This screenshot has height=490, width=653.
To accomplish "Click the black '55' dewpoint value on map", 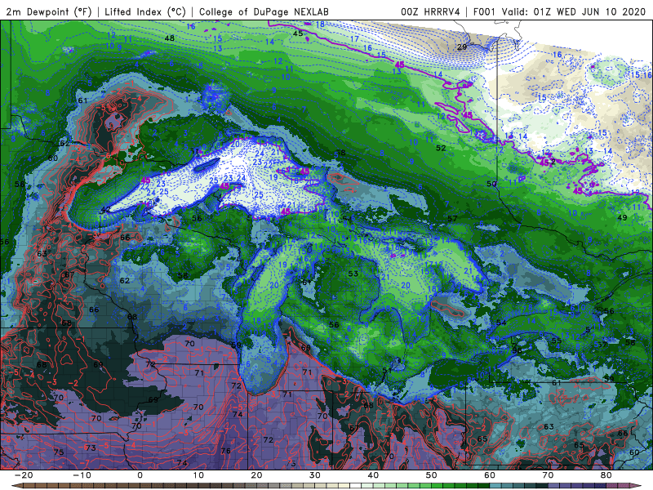I will pos(557,341).
